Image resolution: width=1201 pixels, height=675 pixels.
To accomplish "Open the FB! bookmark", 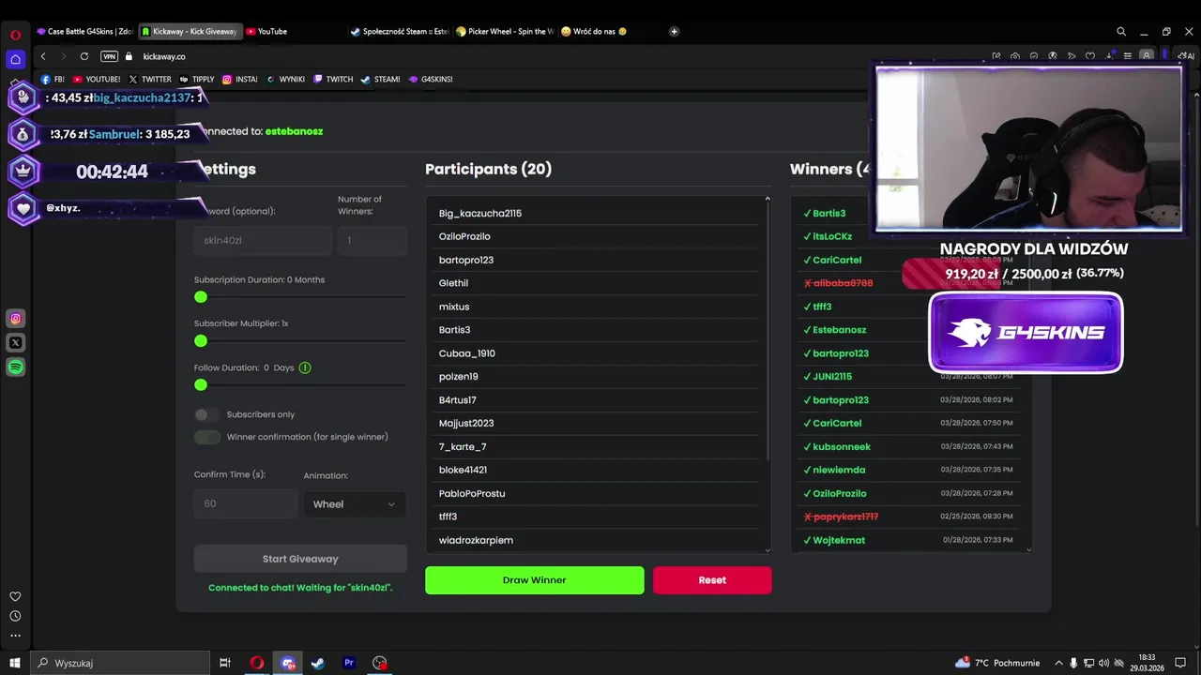I will [x=53, y=80].
